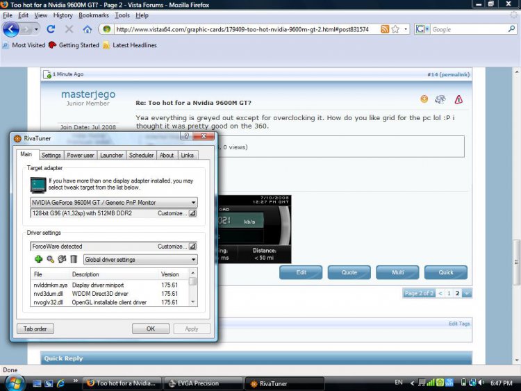Expand hidden tray icons arrow

[413, 383]
